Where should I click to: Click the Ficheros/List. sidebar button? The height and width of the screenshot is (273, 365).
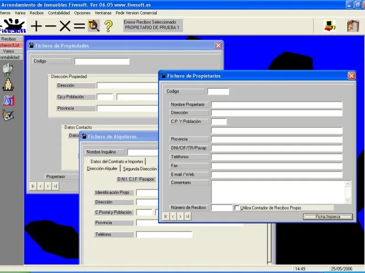coord(11,45)
